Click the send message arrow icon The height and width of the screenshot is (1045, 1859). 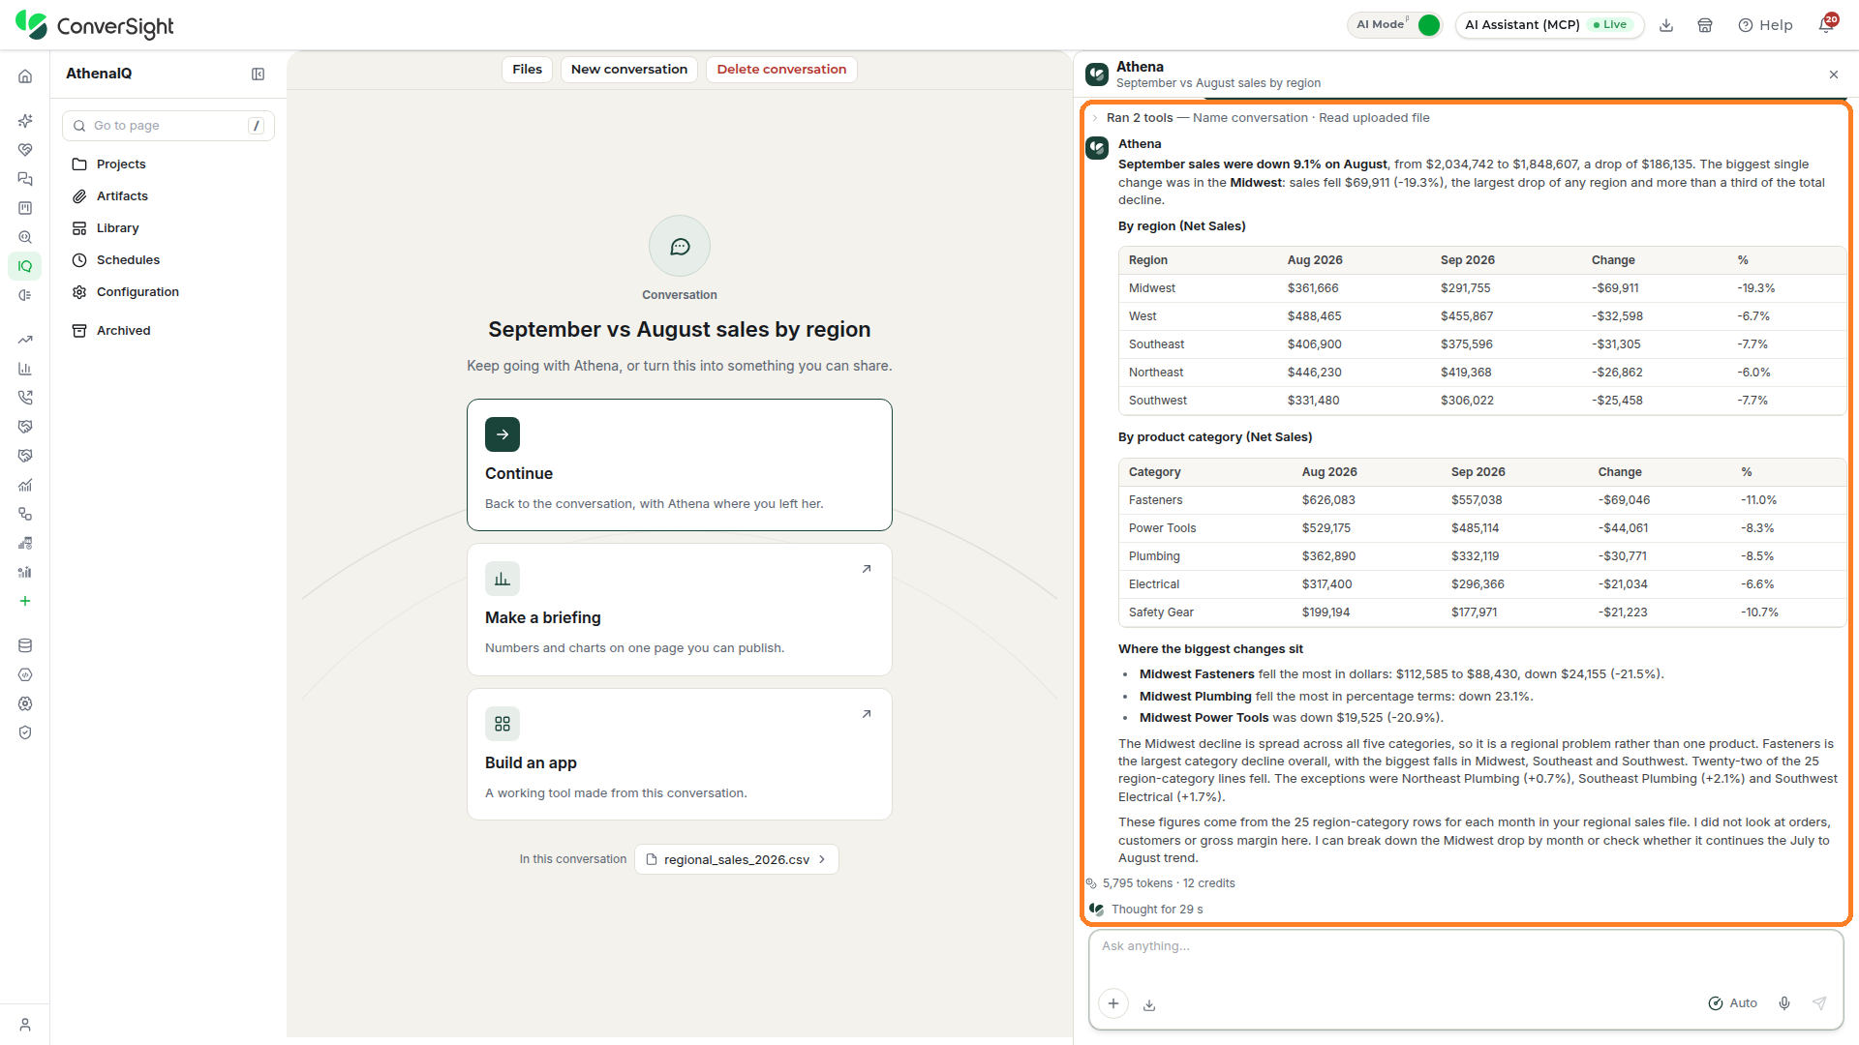tap(1819, 1003)
